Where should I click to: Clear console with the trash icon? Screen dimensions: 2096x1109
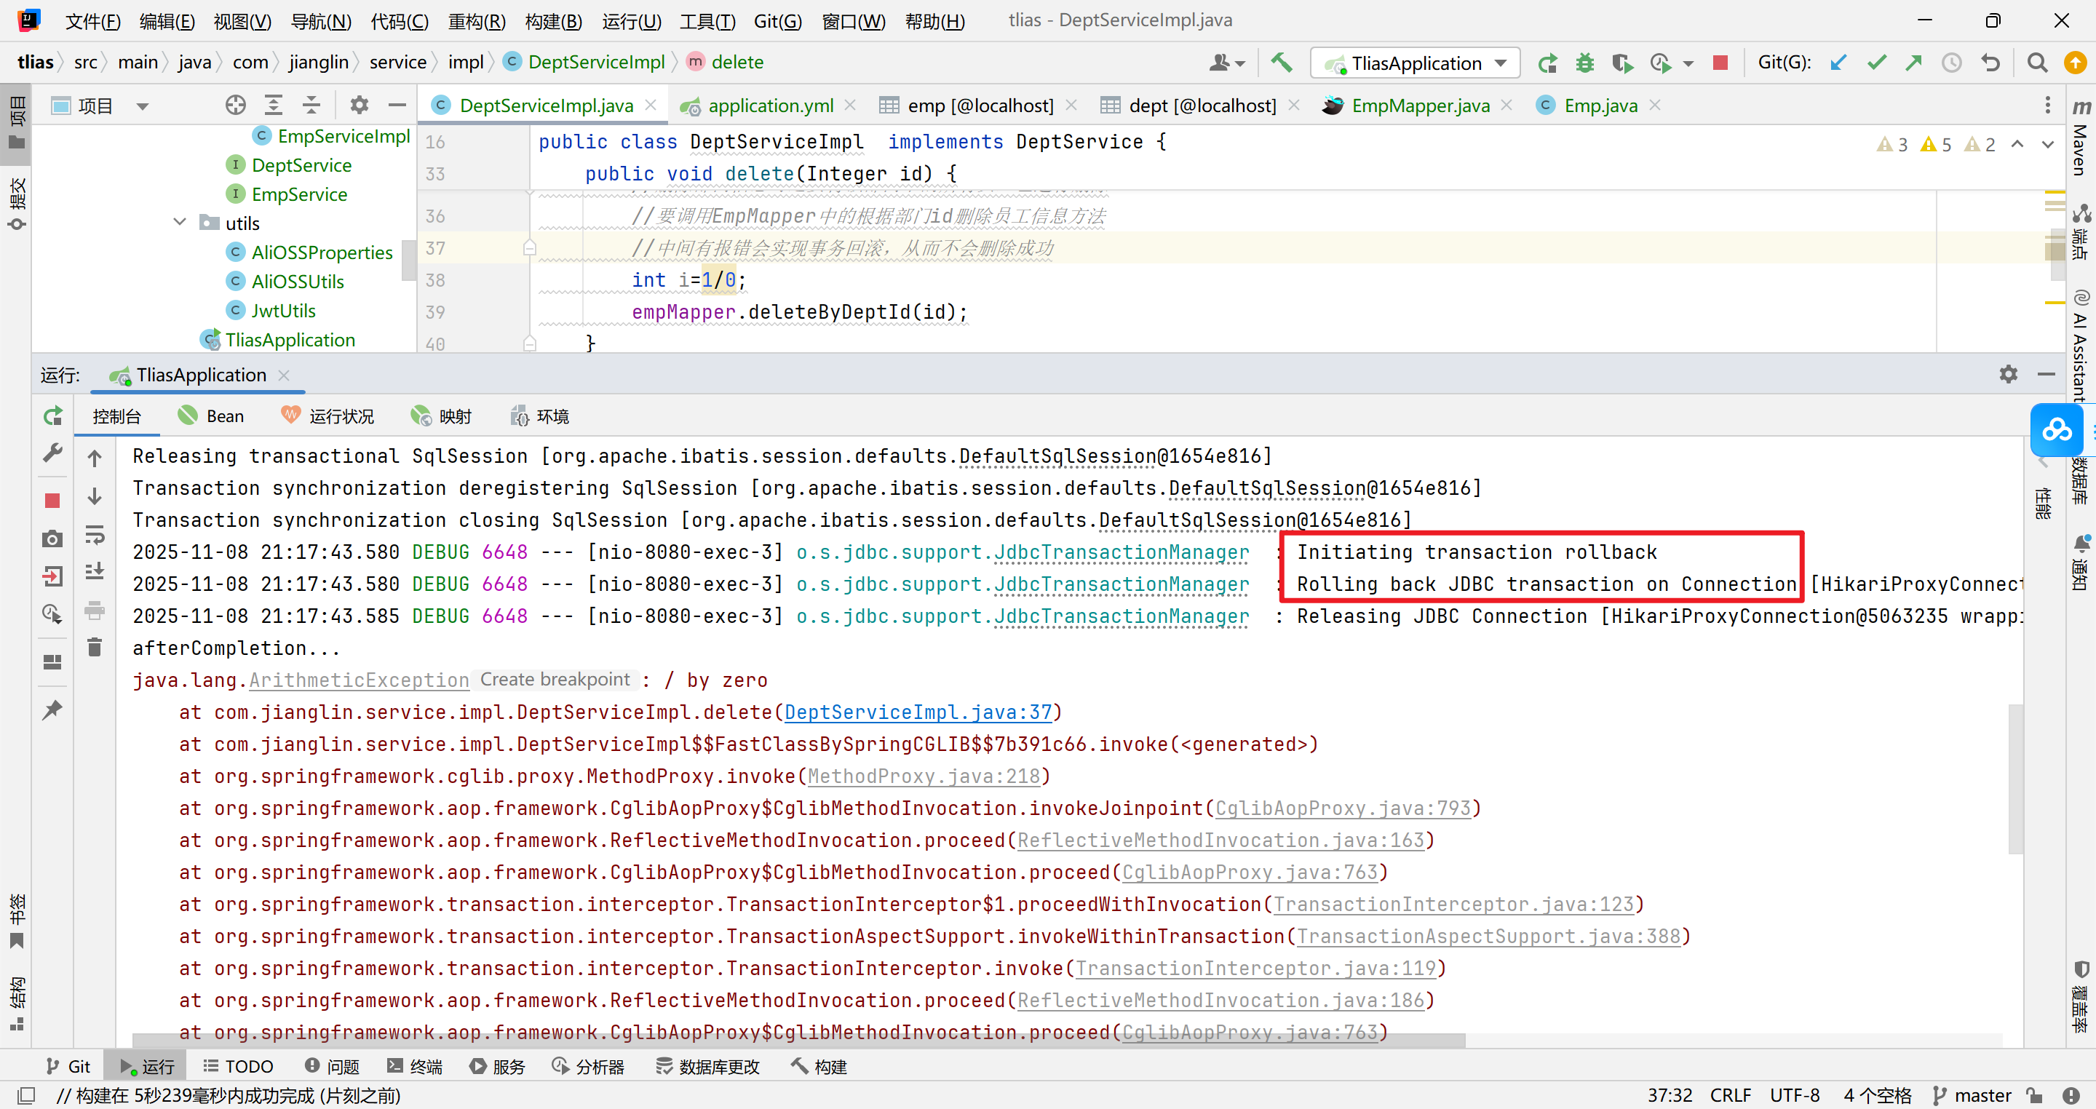tap(95, 647)
